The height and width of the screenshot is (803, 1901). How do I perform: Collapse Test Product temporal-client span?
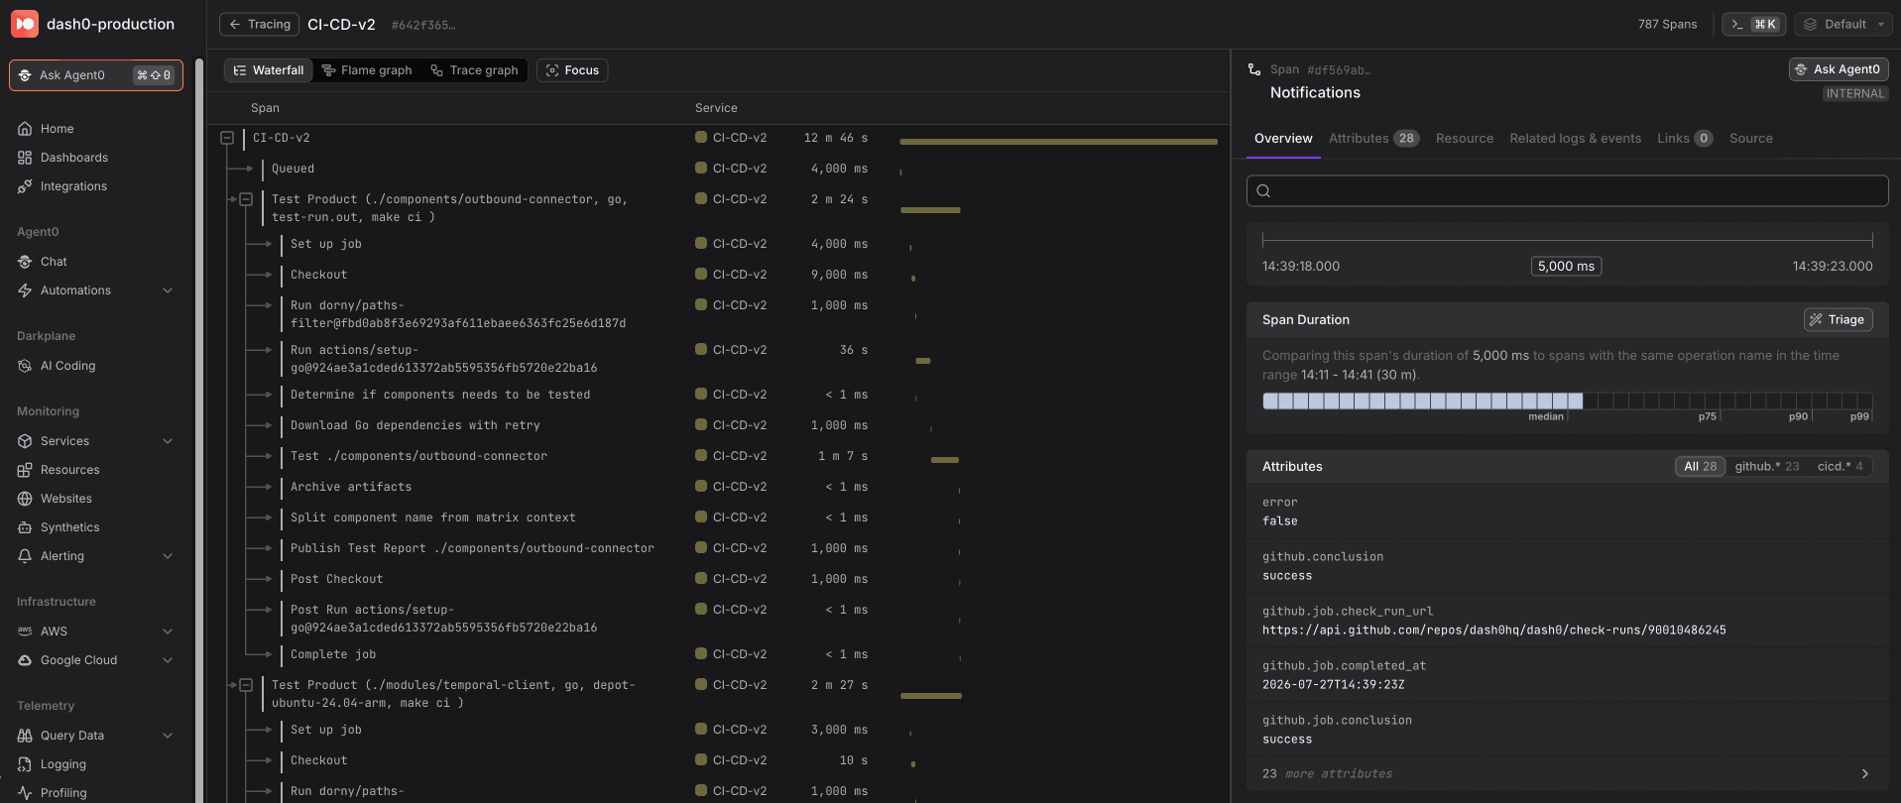[x=246, y=685]
